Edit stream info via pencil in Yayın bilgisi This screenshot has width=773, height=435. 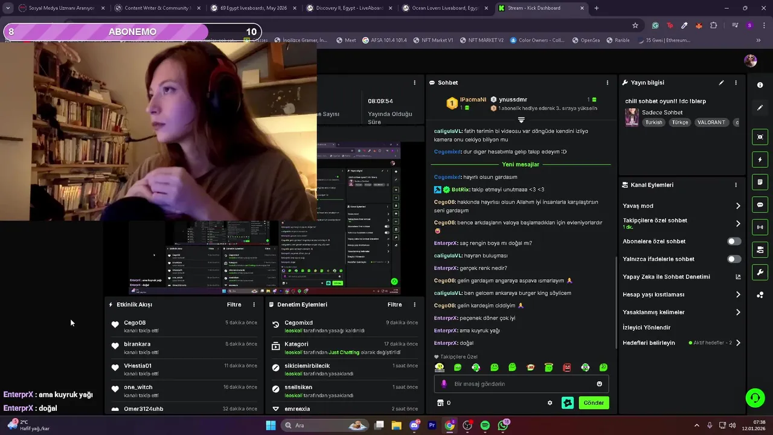point(721,83)
